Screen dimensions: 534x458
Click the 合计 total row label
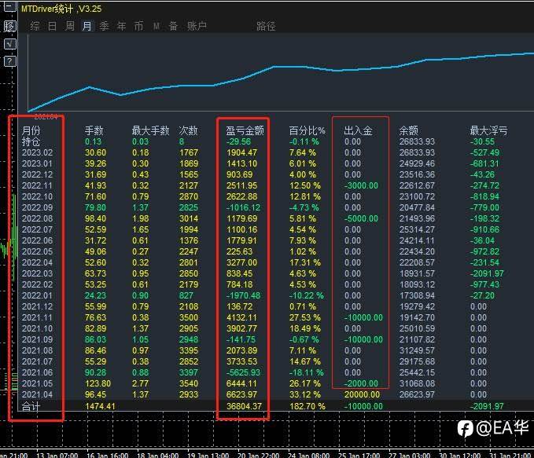coord(31,406)
